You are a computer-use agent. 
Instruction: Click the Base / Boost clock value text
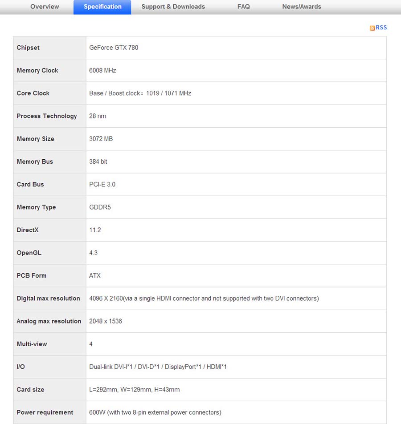[x=140, y=93]
